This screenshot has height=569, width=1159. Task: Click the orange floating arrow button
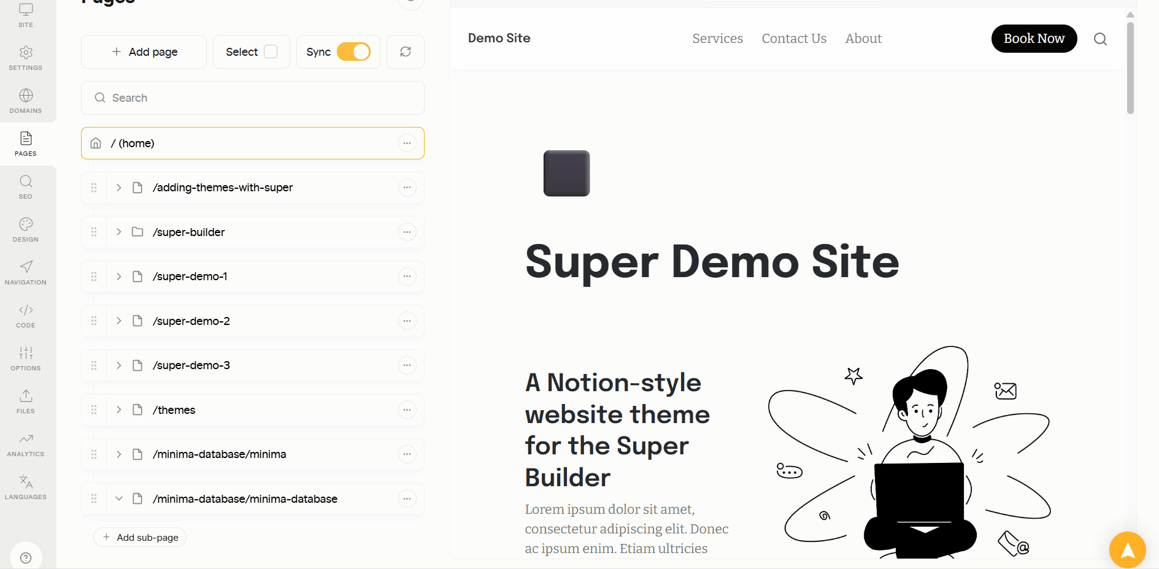click(1127, 550)
